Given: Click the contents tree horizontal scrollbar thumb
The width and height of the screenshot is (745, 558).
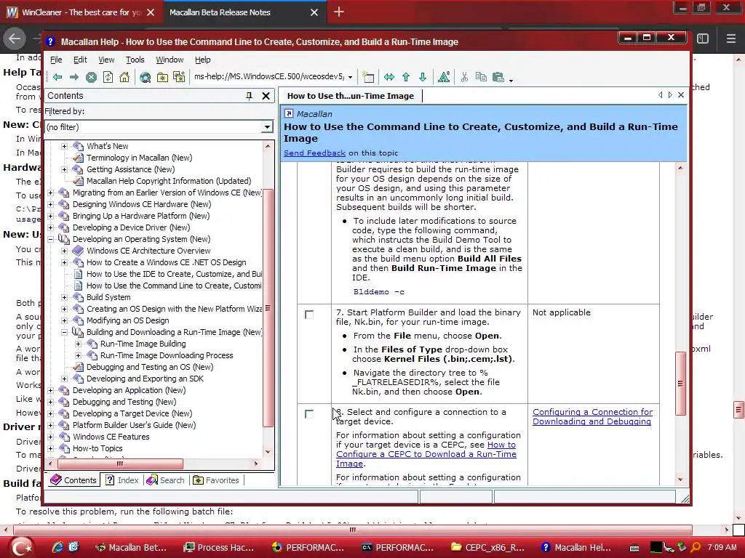Looking at the screenshot, I should [x=120, y=464].
